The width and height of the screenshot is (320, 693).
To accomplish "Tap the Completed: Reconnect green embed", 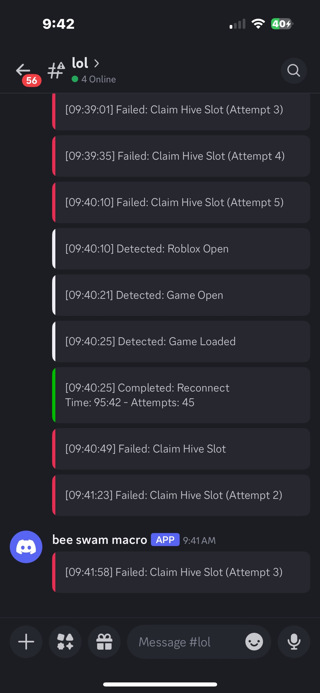I will [181, 395].
